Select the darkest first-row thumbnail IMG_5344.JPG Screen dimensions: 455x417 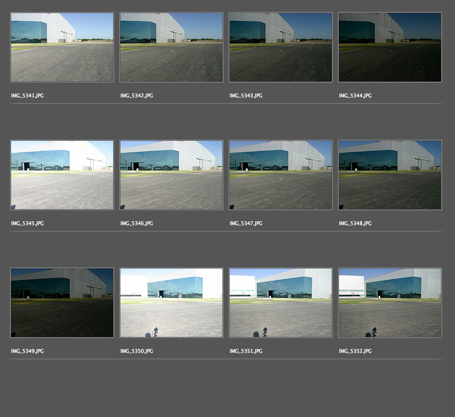(390, 47)
